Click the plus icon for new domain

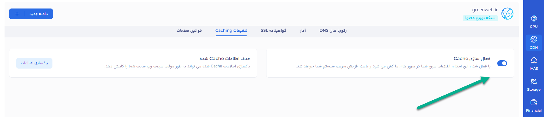tap(17, 14)
